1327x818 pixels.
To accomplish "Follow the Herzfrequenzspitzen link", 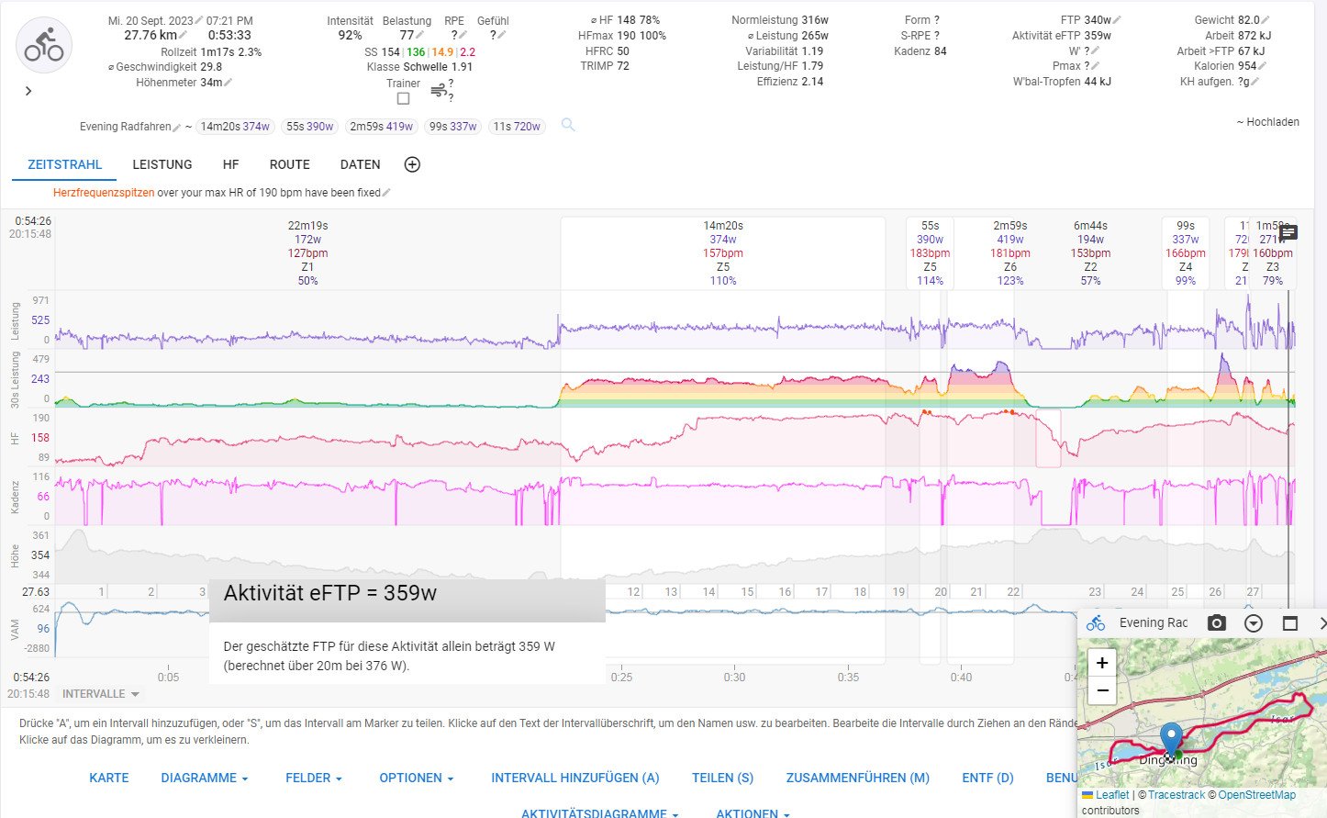I will click(x=104, y=193).
